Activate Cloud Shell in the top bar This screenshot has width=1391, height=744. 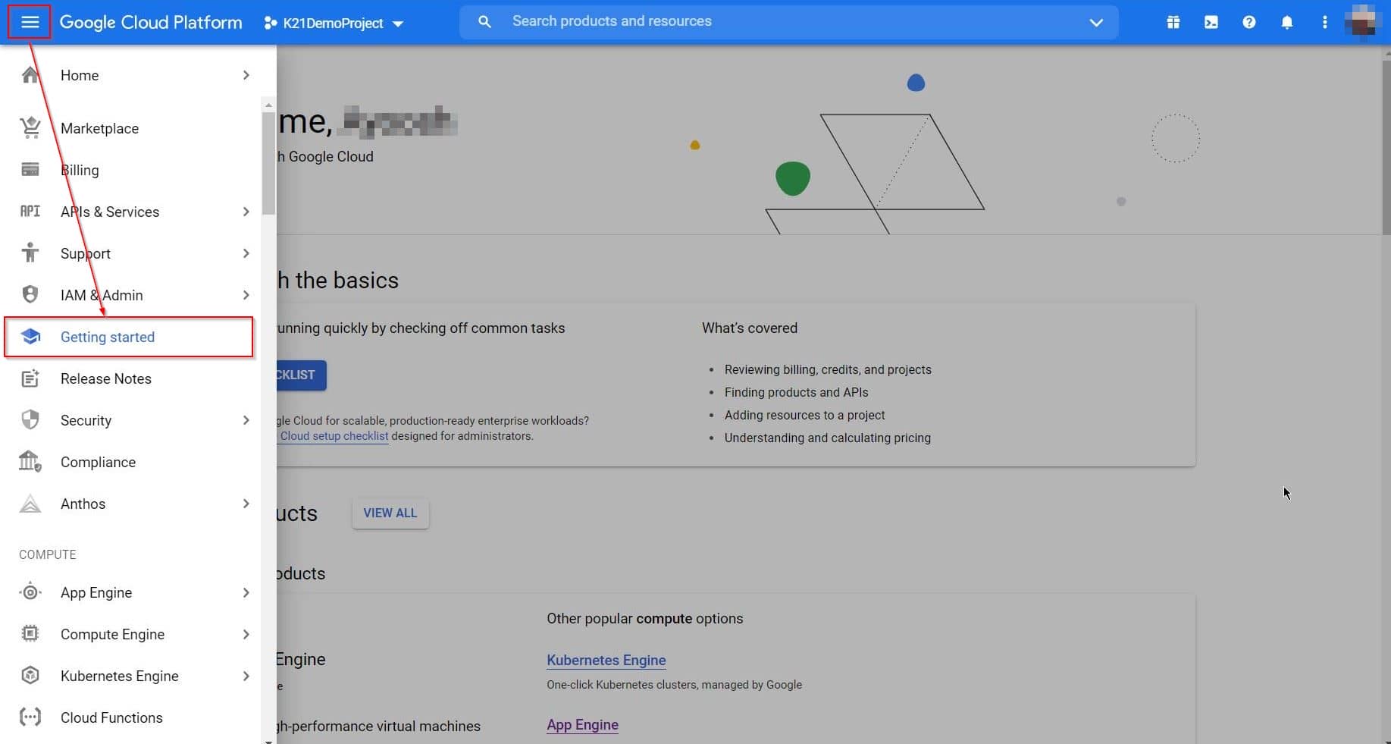(1211, 22)
